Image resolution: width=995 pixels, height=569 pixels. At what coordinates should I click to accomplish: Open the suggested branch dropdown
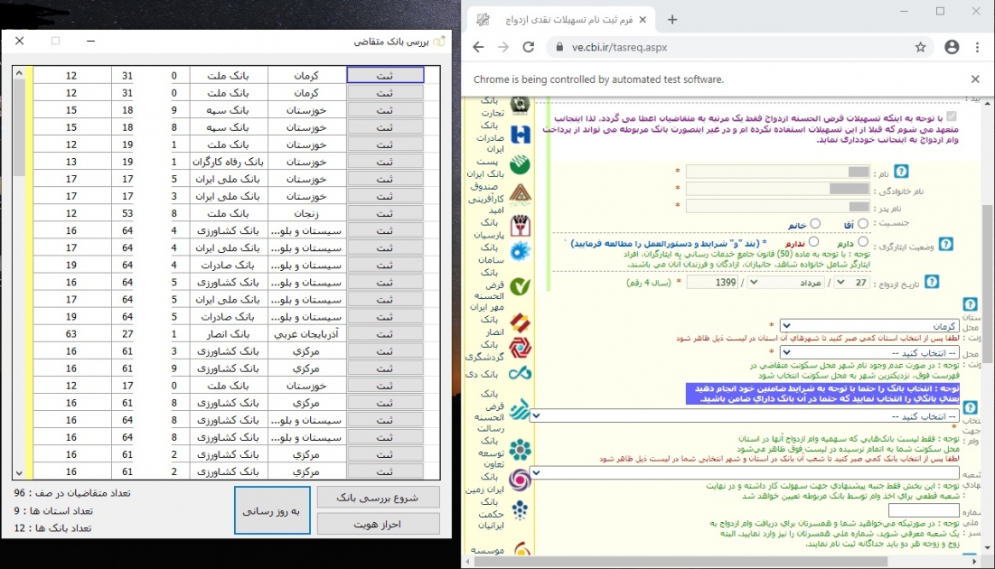click(745, 472)
